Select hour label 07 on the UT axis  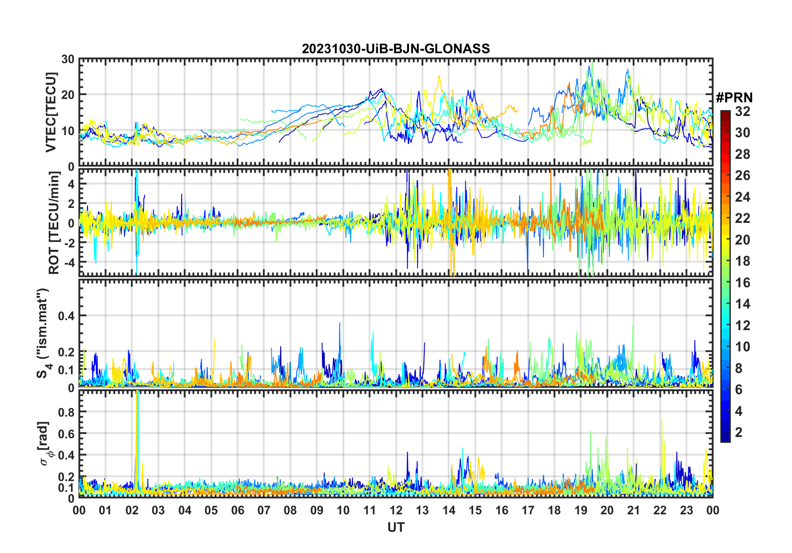pyautogui.click(x=264, y=511)
